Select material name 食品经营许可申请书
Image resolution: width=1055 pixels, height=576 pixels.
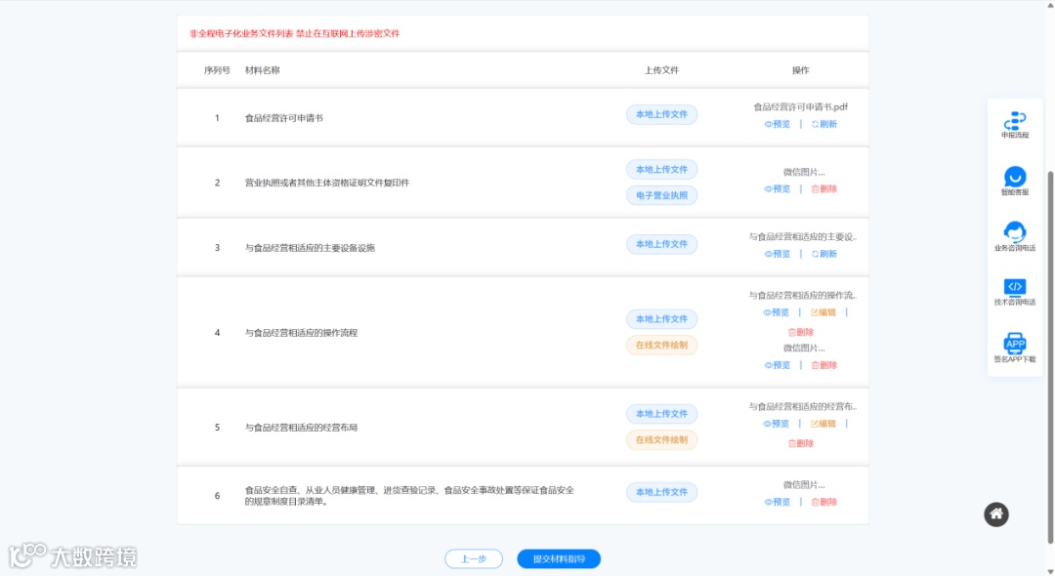284,118
